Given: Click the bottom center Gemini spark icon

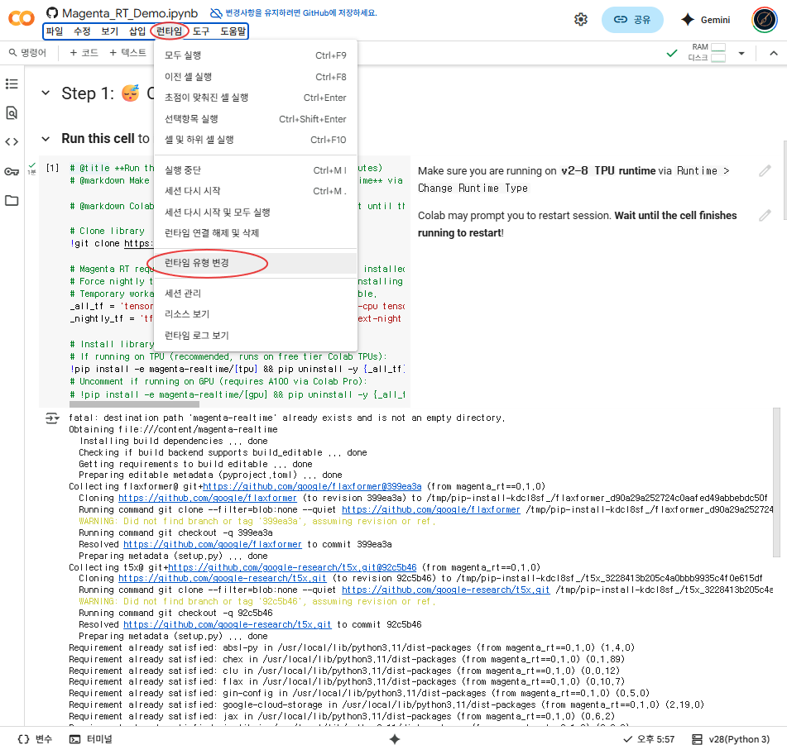Looking at the screenshot, I should click(395, 739).
